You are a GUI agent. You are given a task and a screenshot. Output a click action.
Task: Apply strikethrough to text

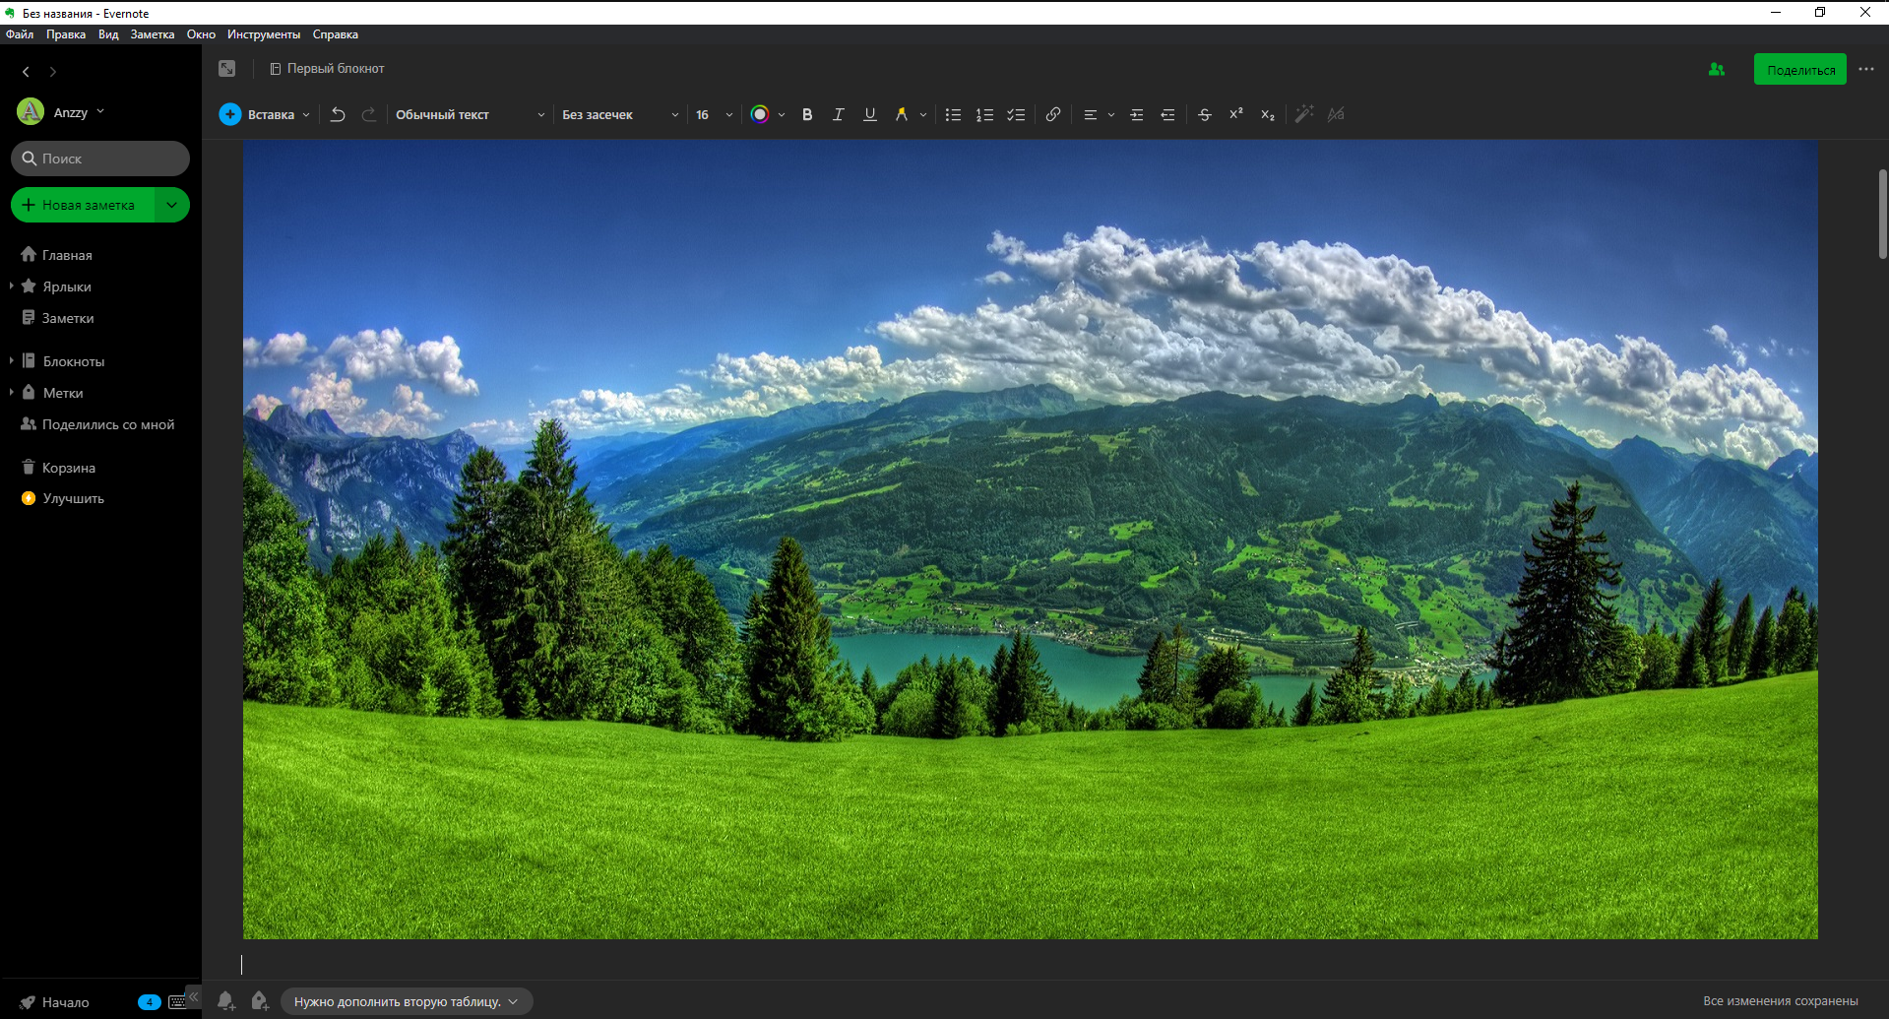1204,114
